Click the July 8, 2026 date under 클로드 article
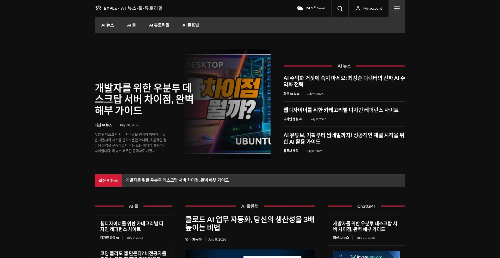The width and height of the screenshot is (500, 258). point(217,239)
